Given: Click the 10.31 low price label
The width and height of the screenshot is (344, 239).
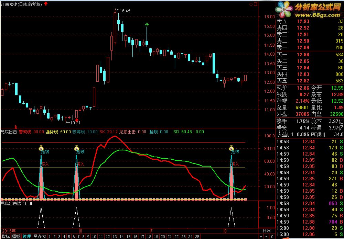Looking at the screenshot, I should coord(75,123).
